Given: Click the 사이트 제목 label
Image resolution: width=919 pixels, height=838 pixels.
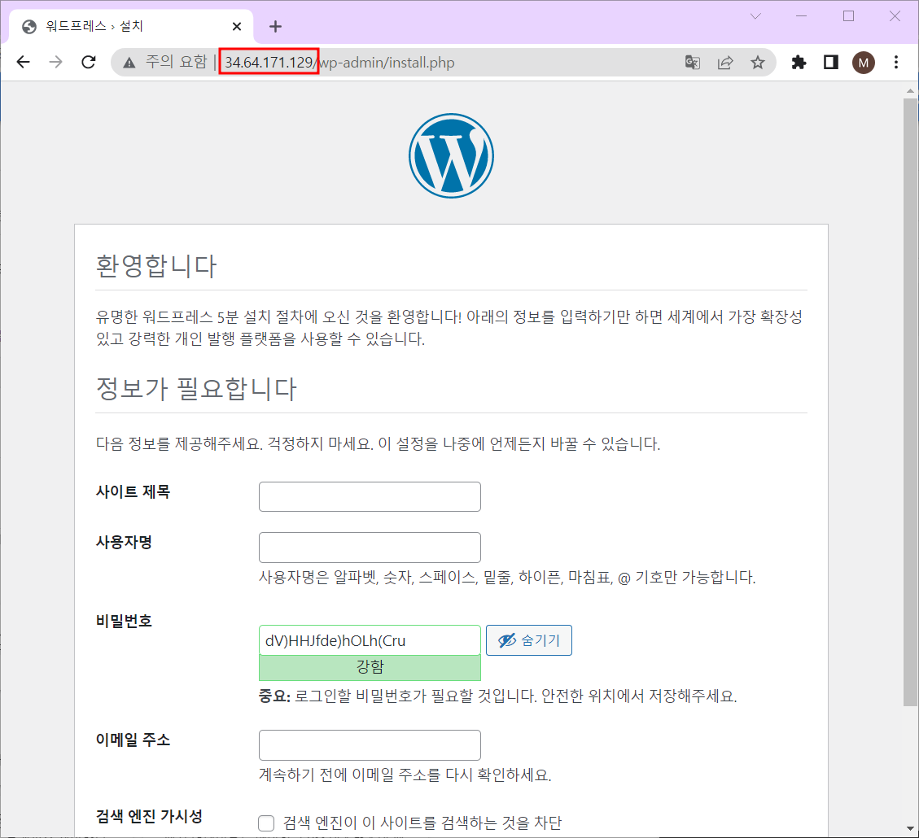Looking at the screenshot, I should 133,491.
